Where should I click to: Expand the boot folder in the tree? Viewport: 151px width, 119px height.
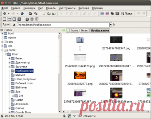pyautogui.click(x=2, y=33)
